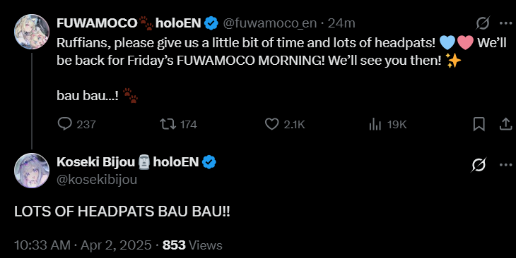Screen dimensions: 516x258
Task: Click the LOTS OF HEADPATS reply text
Action: coord(122,211)
